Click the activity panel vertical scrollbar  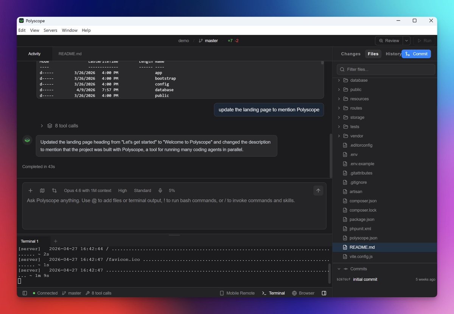[331, 155]
